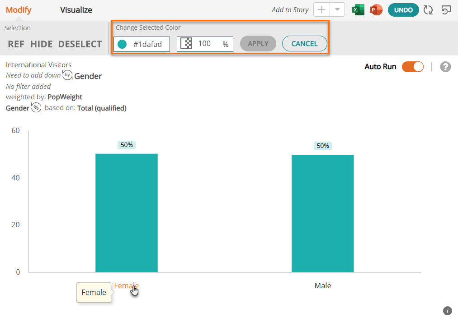Click the 50% label above Male bar
This screenshot has height=318, width=458.
(x=323, y=146)
